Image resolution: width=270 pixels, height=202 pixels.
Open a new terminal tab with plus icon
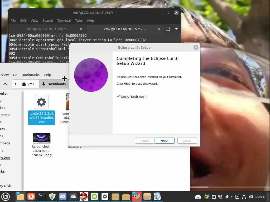(168, 29)
